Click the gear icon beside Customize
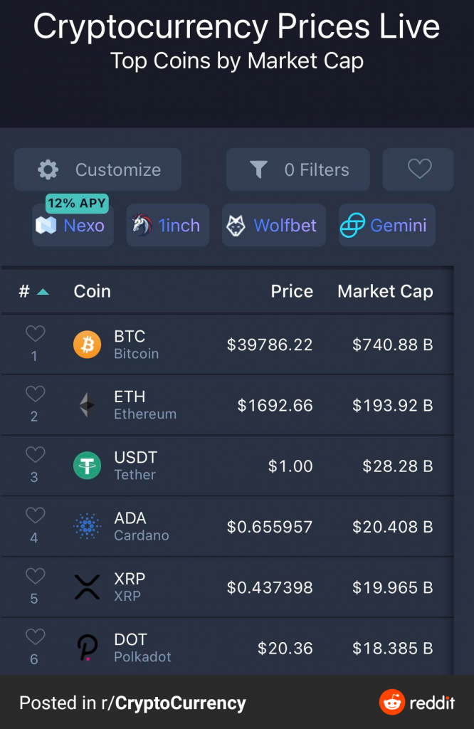This screenshot has width=474, height=729. point(48,169)
